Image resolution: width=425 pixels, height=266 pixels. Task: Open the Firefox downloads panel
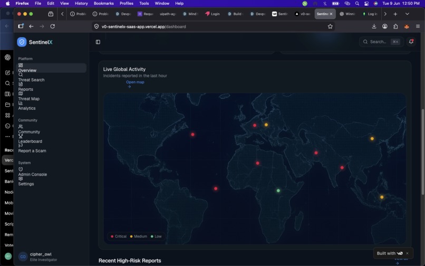point(374,26)
